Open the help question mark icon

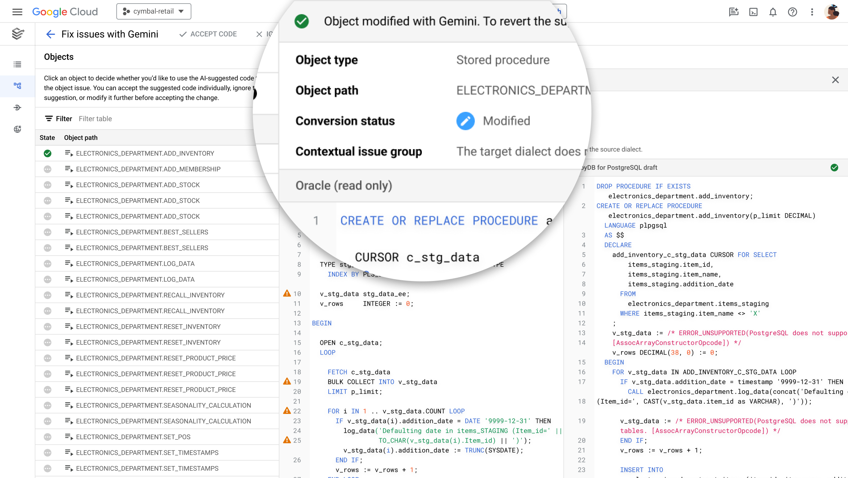tap(792, 12)
